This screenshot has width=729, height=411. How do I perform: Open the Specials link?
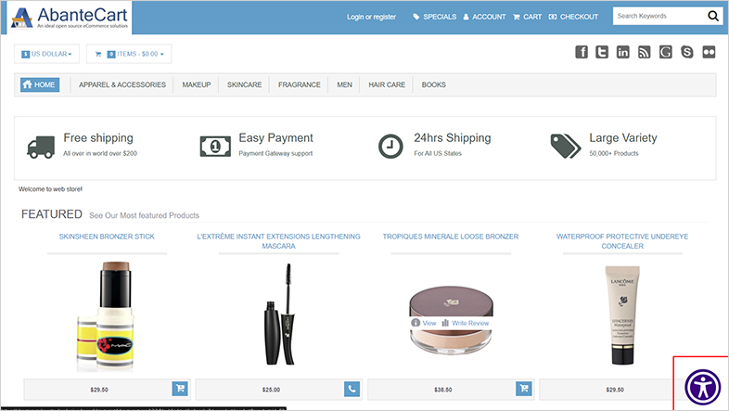[435, 17]
